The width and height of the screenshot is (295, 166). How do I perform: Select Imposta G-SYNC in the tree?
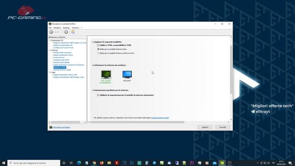[x=59, y=67]
